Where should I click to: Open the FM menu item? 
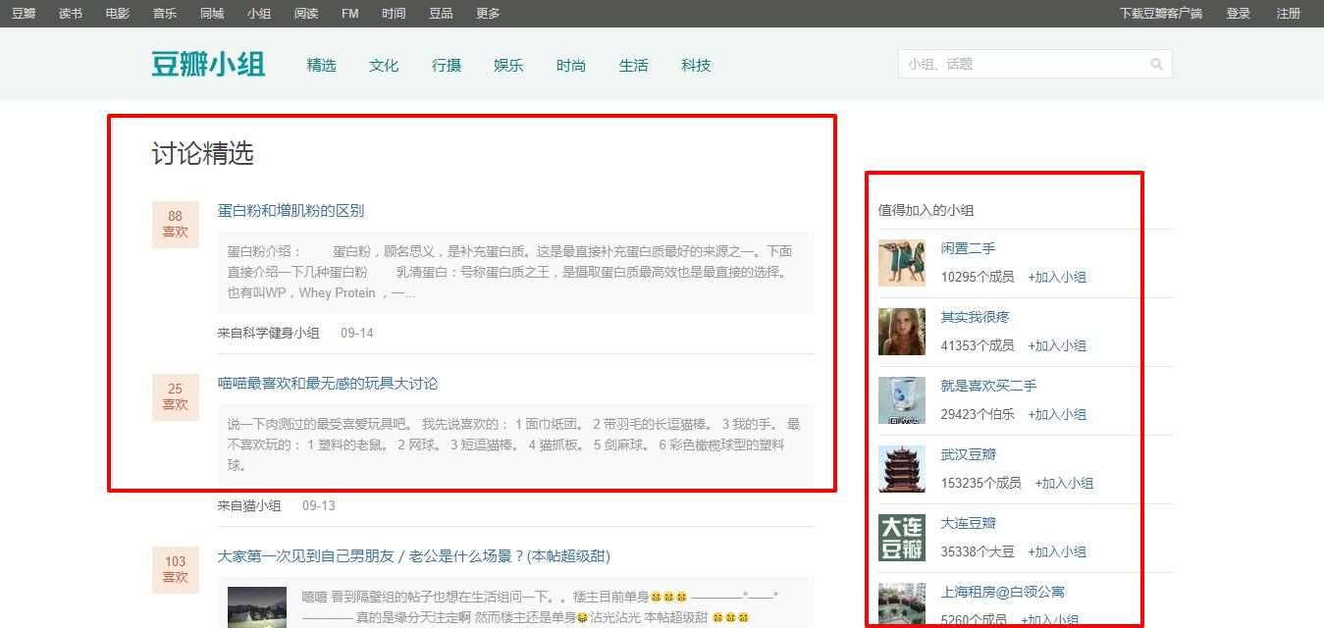(348, 14)
